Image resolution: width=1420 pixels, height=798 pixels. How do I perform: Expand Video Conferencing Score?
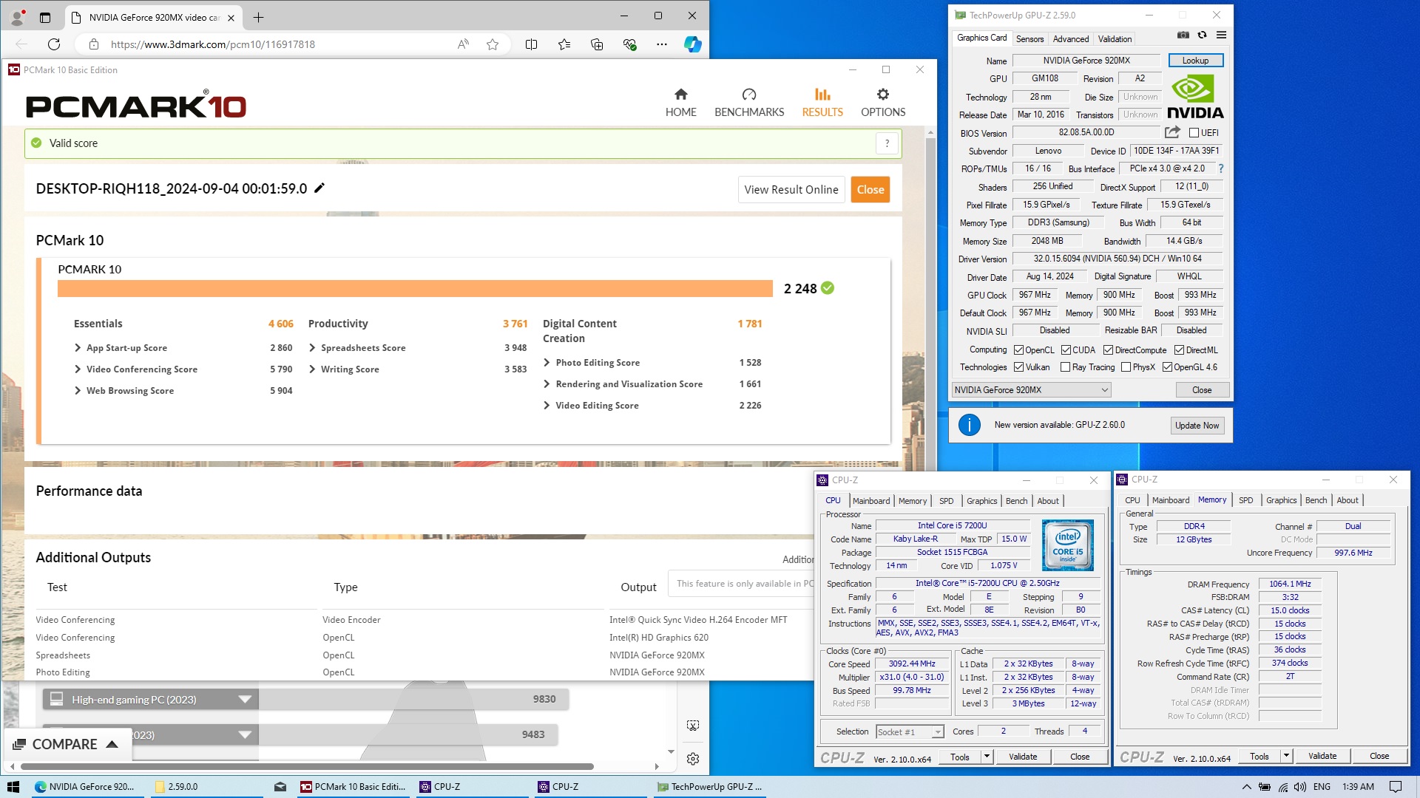click(78, 369)
